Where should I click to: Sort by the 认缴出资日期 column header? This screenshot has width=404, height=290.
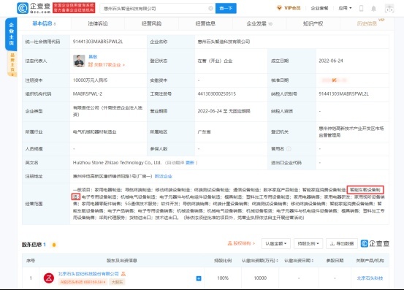[299, 261]
